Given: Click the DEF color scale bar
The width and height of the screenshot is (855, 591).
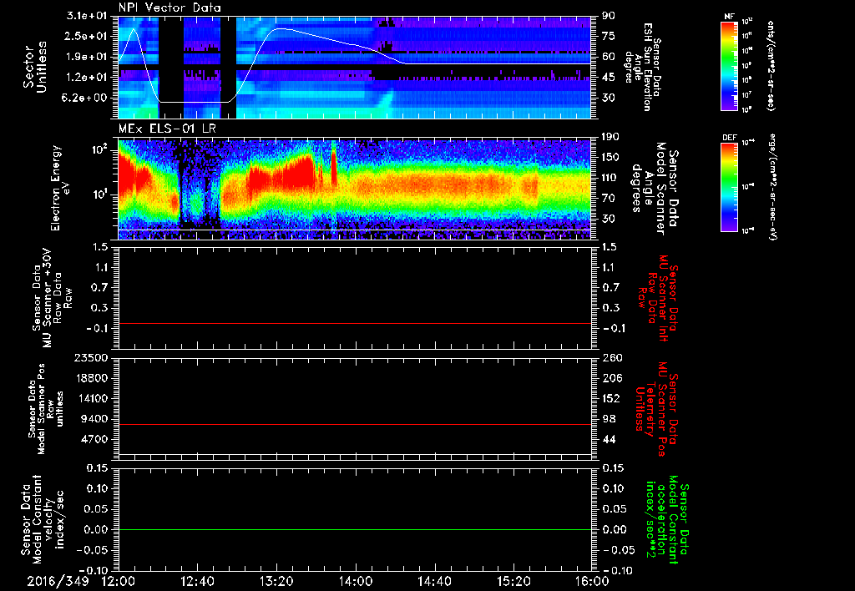Looking at the screenshot, I should click(x=729, y=187).
